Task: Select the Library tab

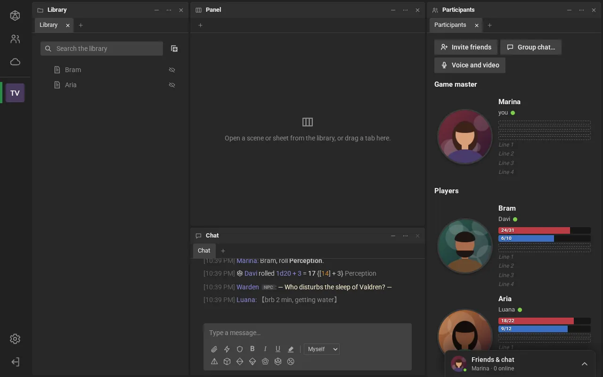Action: tap(49, 25)
